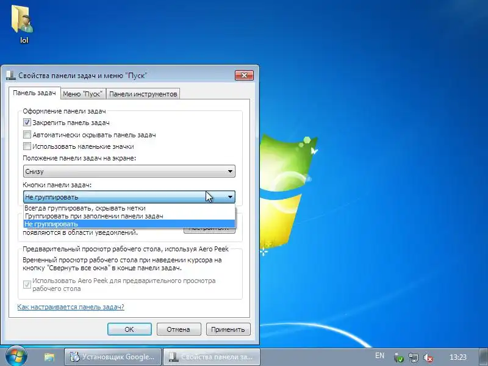Switch to Панели инструментов tab
The height and width of the screenshot is (366, 488).
(143, 94)
